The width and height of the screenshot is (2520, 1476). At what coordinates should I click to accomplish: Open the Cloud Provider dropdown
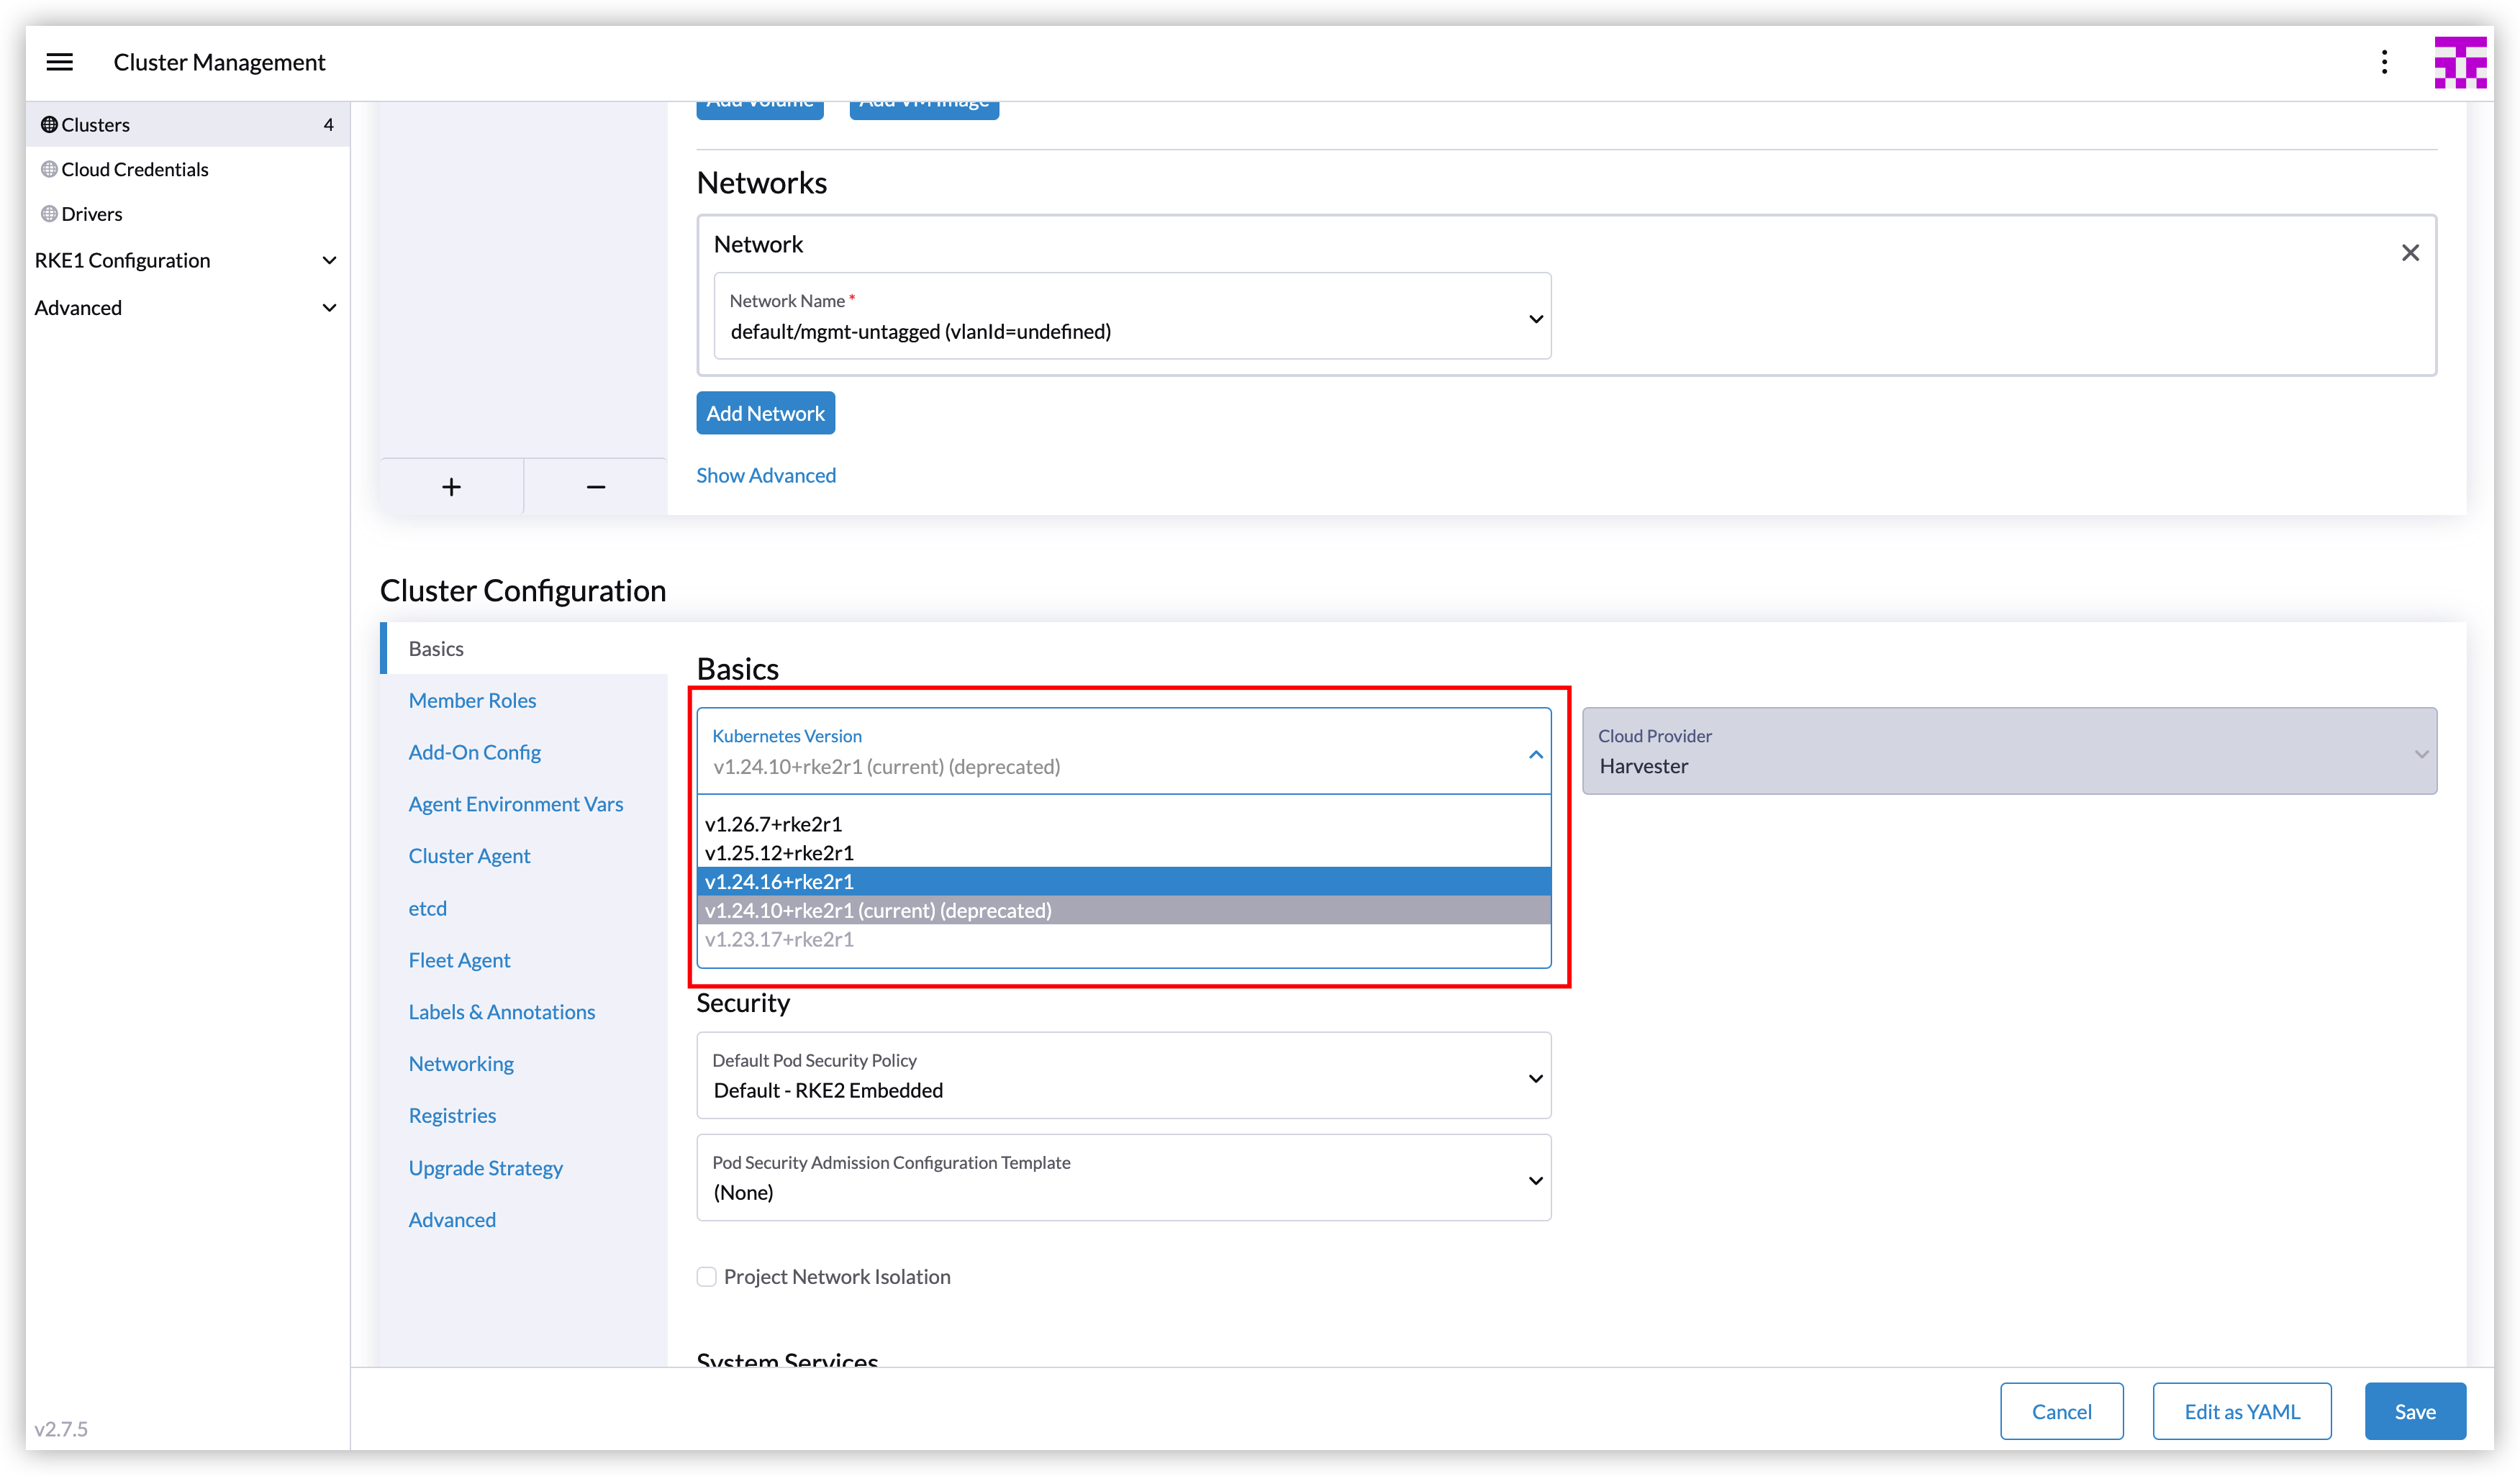coord(2009,752)
